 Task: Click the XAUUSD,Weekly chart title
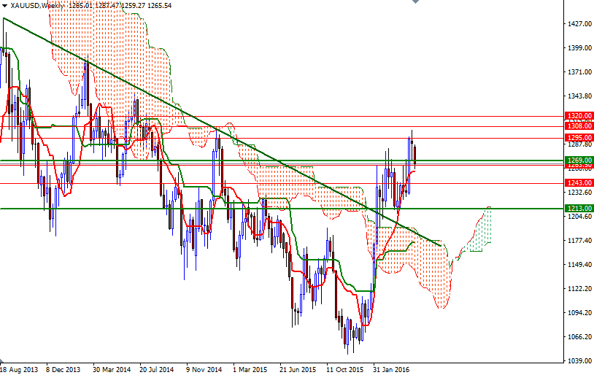coord(37,6)
